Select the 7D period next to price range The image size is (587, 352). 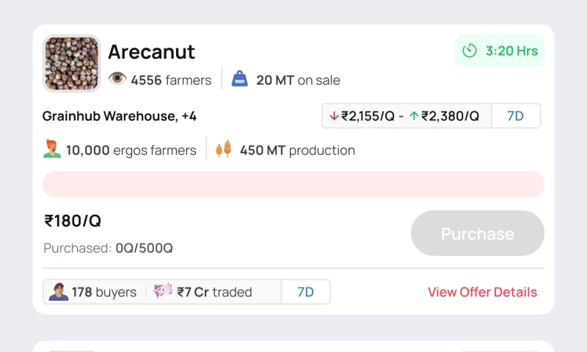(516, 116)
